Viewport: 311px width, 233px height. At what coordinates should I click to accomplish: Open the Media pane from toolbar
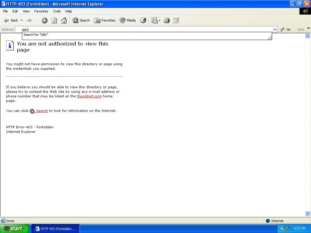click(128, 20)
